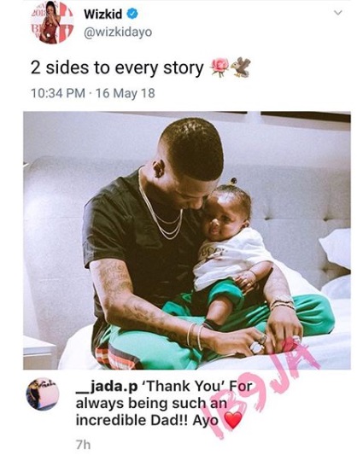Click the Wizkid display name

[x=103, y=14]
